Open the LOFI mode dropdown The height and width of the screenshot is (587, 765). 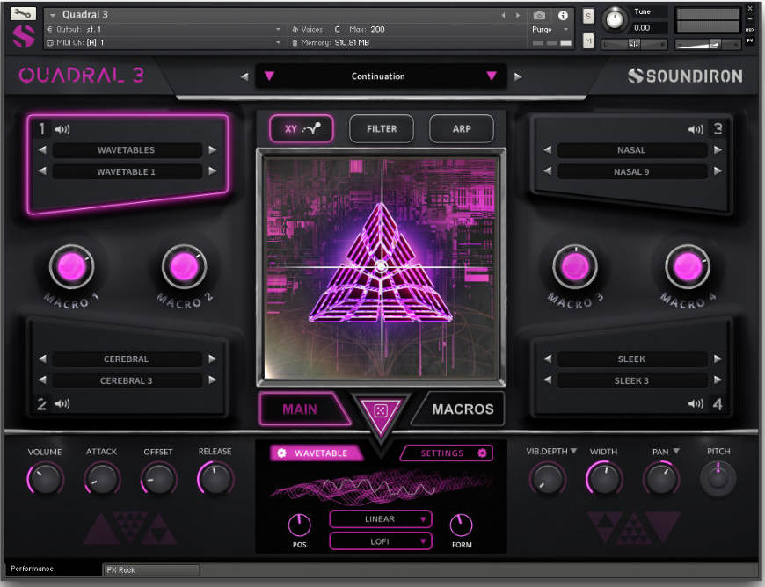point(380,540)
